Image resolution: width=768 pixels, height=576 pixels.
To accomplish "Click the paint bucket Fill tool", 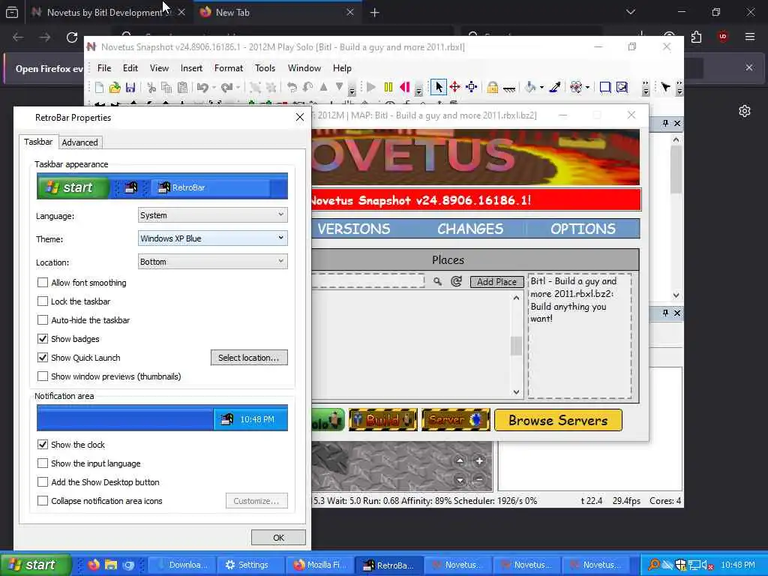I will click(x=530, y=87).
